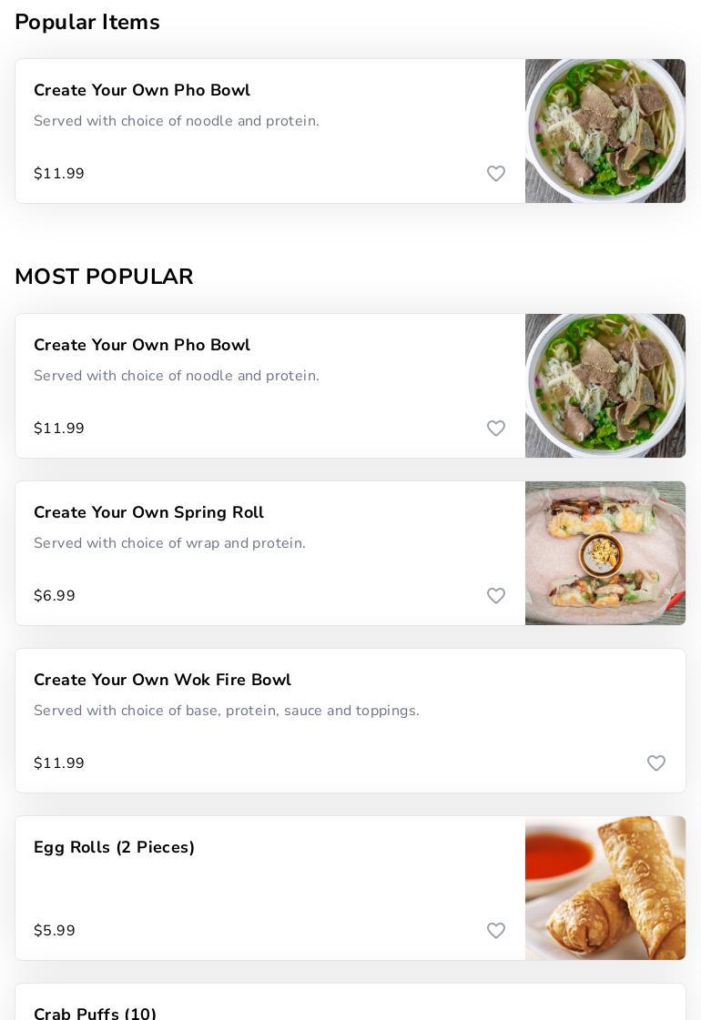The width and height of the screenshot is (701, 1020).
Task: Open Create Your Own Pho Bowl in Popular Items
Action: click(142, 90)
